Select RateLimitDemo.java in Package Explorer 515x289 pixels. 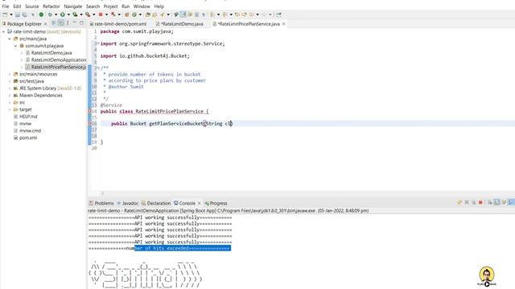click(51, 53)
